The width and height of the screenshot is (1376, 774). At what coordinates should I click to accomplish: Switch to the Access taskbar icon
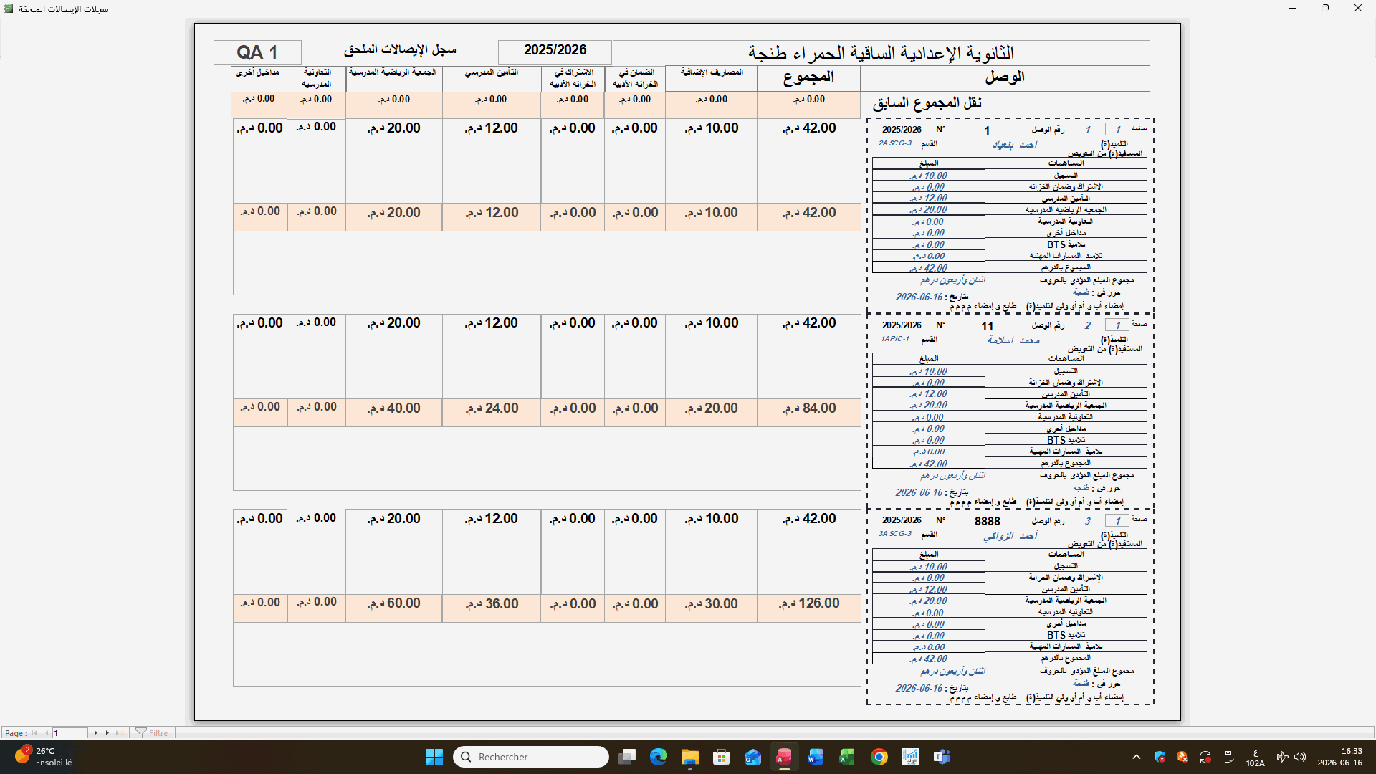(x=785, y=757)
